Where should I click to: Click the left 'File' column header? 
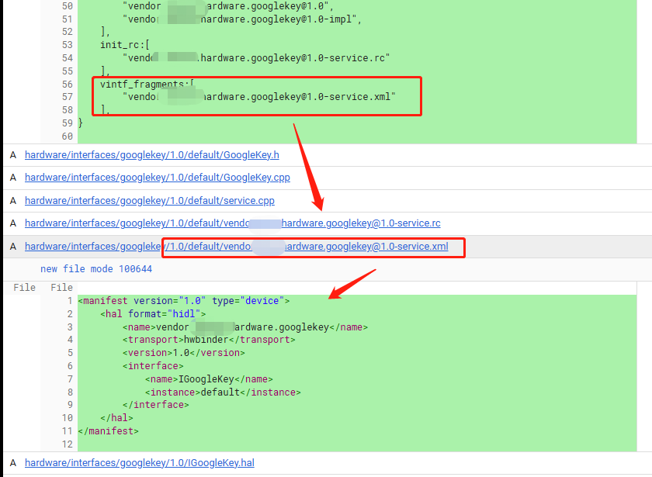[x=25, y=288]
